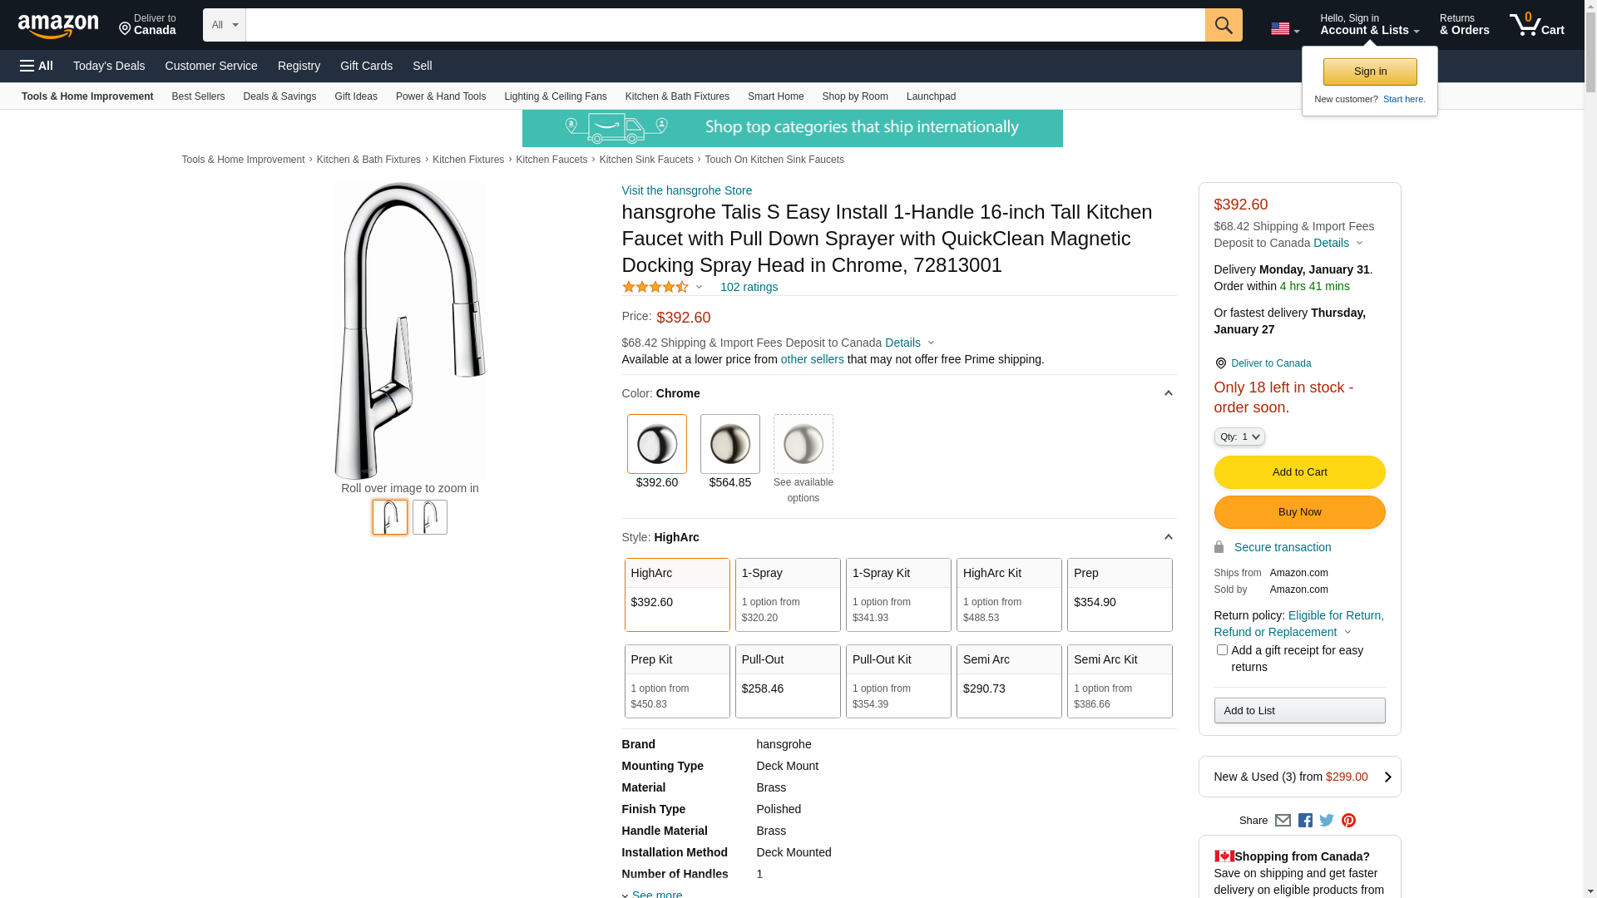Check the gift receipt checkbox
Screen dimensions: 1597x898
(x=1222, y=650)
